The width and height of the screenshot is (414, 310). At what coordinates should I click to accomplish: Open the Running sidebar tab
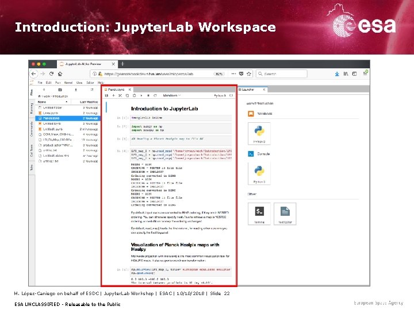(x=32, y=108)
